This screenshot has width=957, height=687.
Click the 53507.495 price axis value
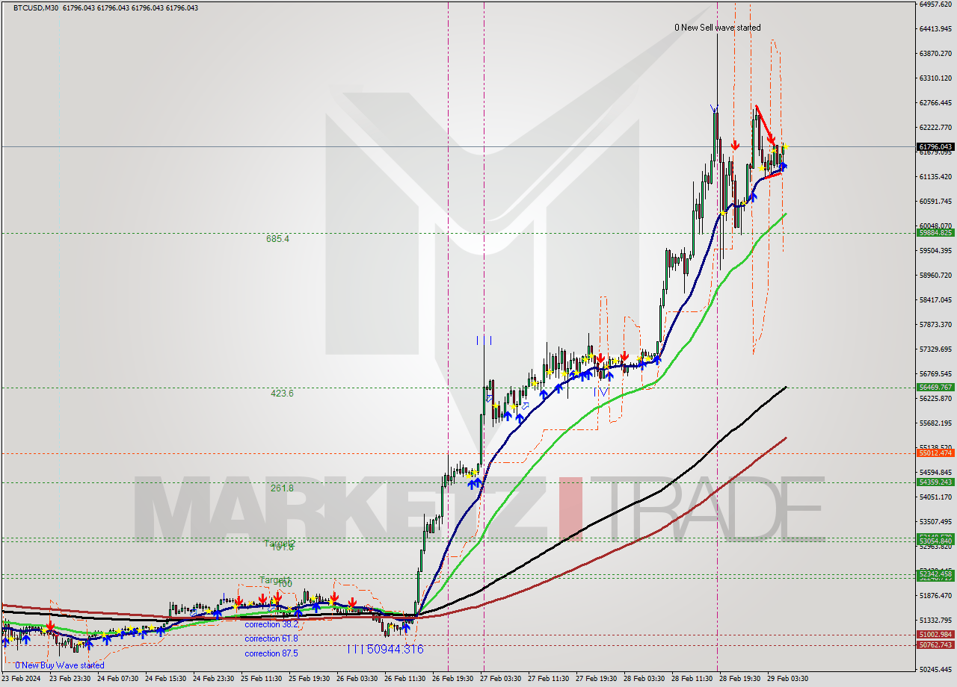935,522
